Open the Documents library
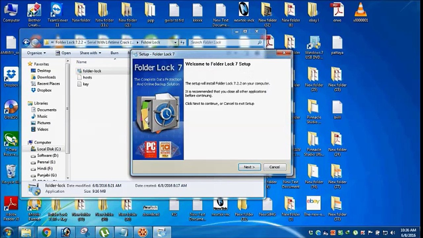The width and height of the screenshot is (423, 238). tap(44, 110)
